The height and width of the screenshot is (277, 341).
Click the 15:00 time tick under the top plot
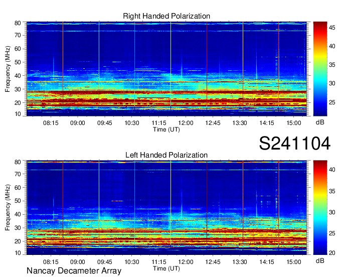(x=294, y=123)
